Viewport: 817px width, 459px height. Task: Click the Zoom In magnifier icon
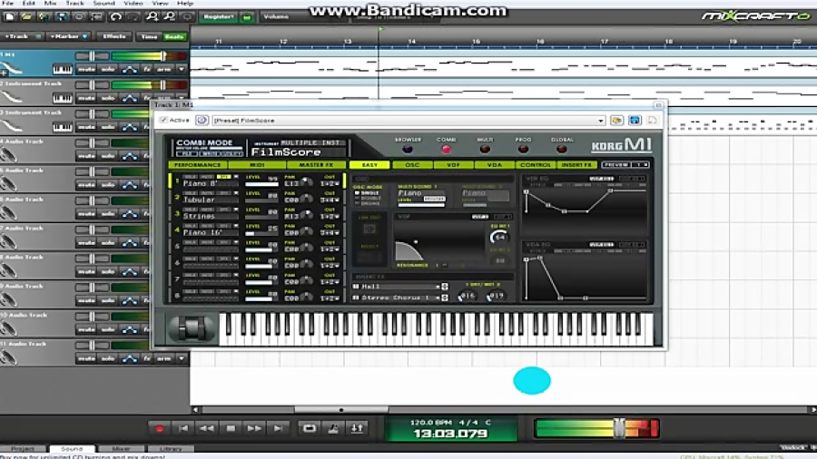pyautogui.click(x=153, y=16)
